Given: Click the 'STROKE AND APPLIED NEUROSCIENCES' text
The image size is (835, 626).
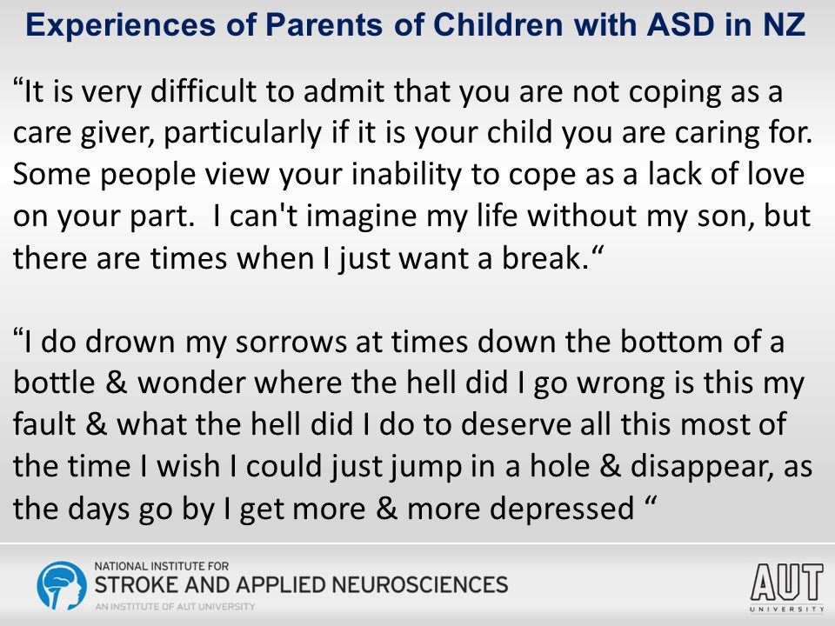Looking at the screenshot, I should coord(301,584).
